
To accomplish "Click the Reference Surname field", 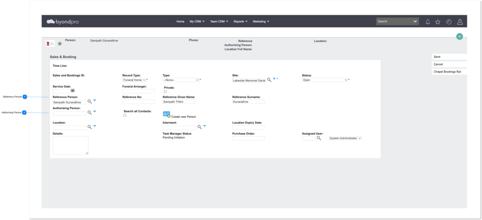I will tap(248, 102).
